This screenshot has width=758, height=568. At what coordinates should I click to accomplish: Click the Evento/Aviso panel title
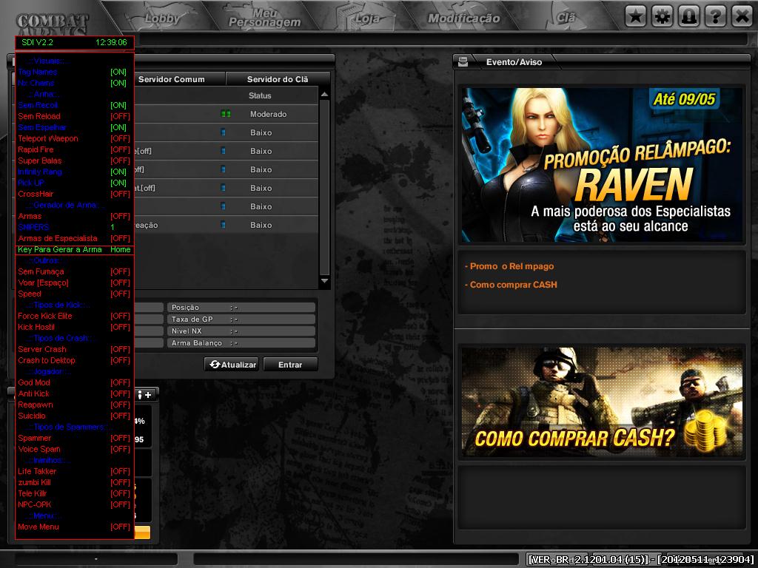(514, 62)
